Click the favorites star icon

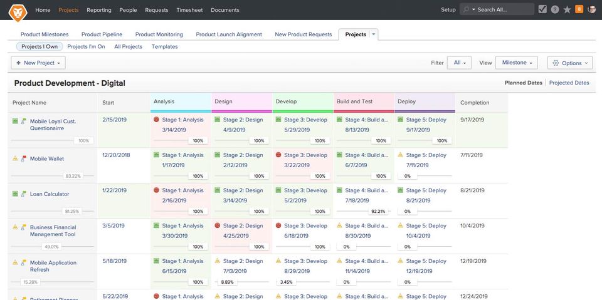point(567,9)
